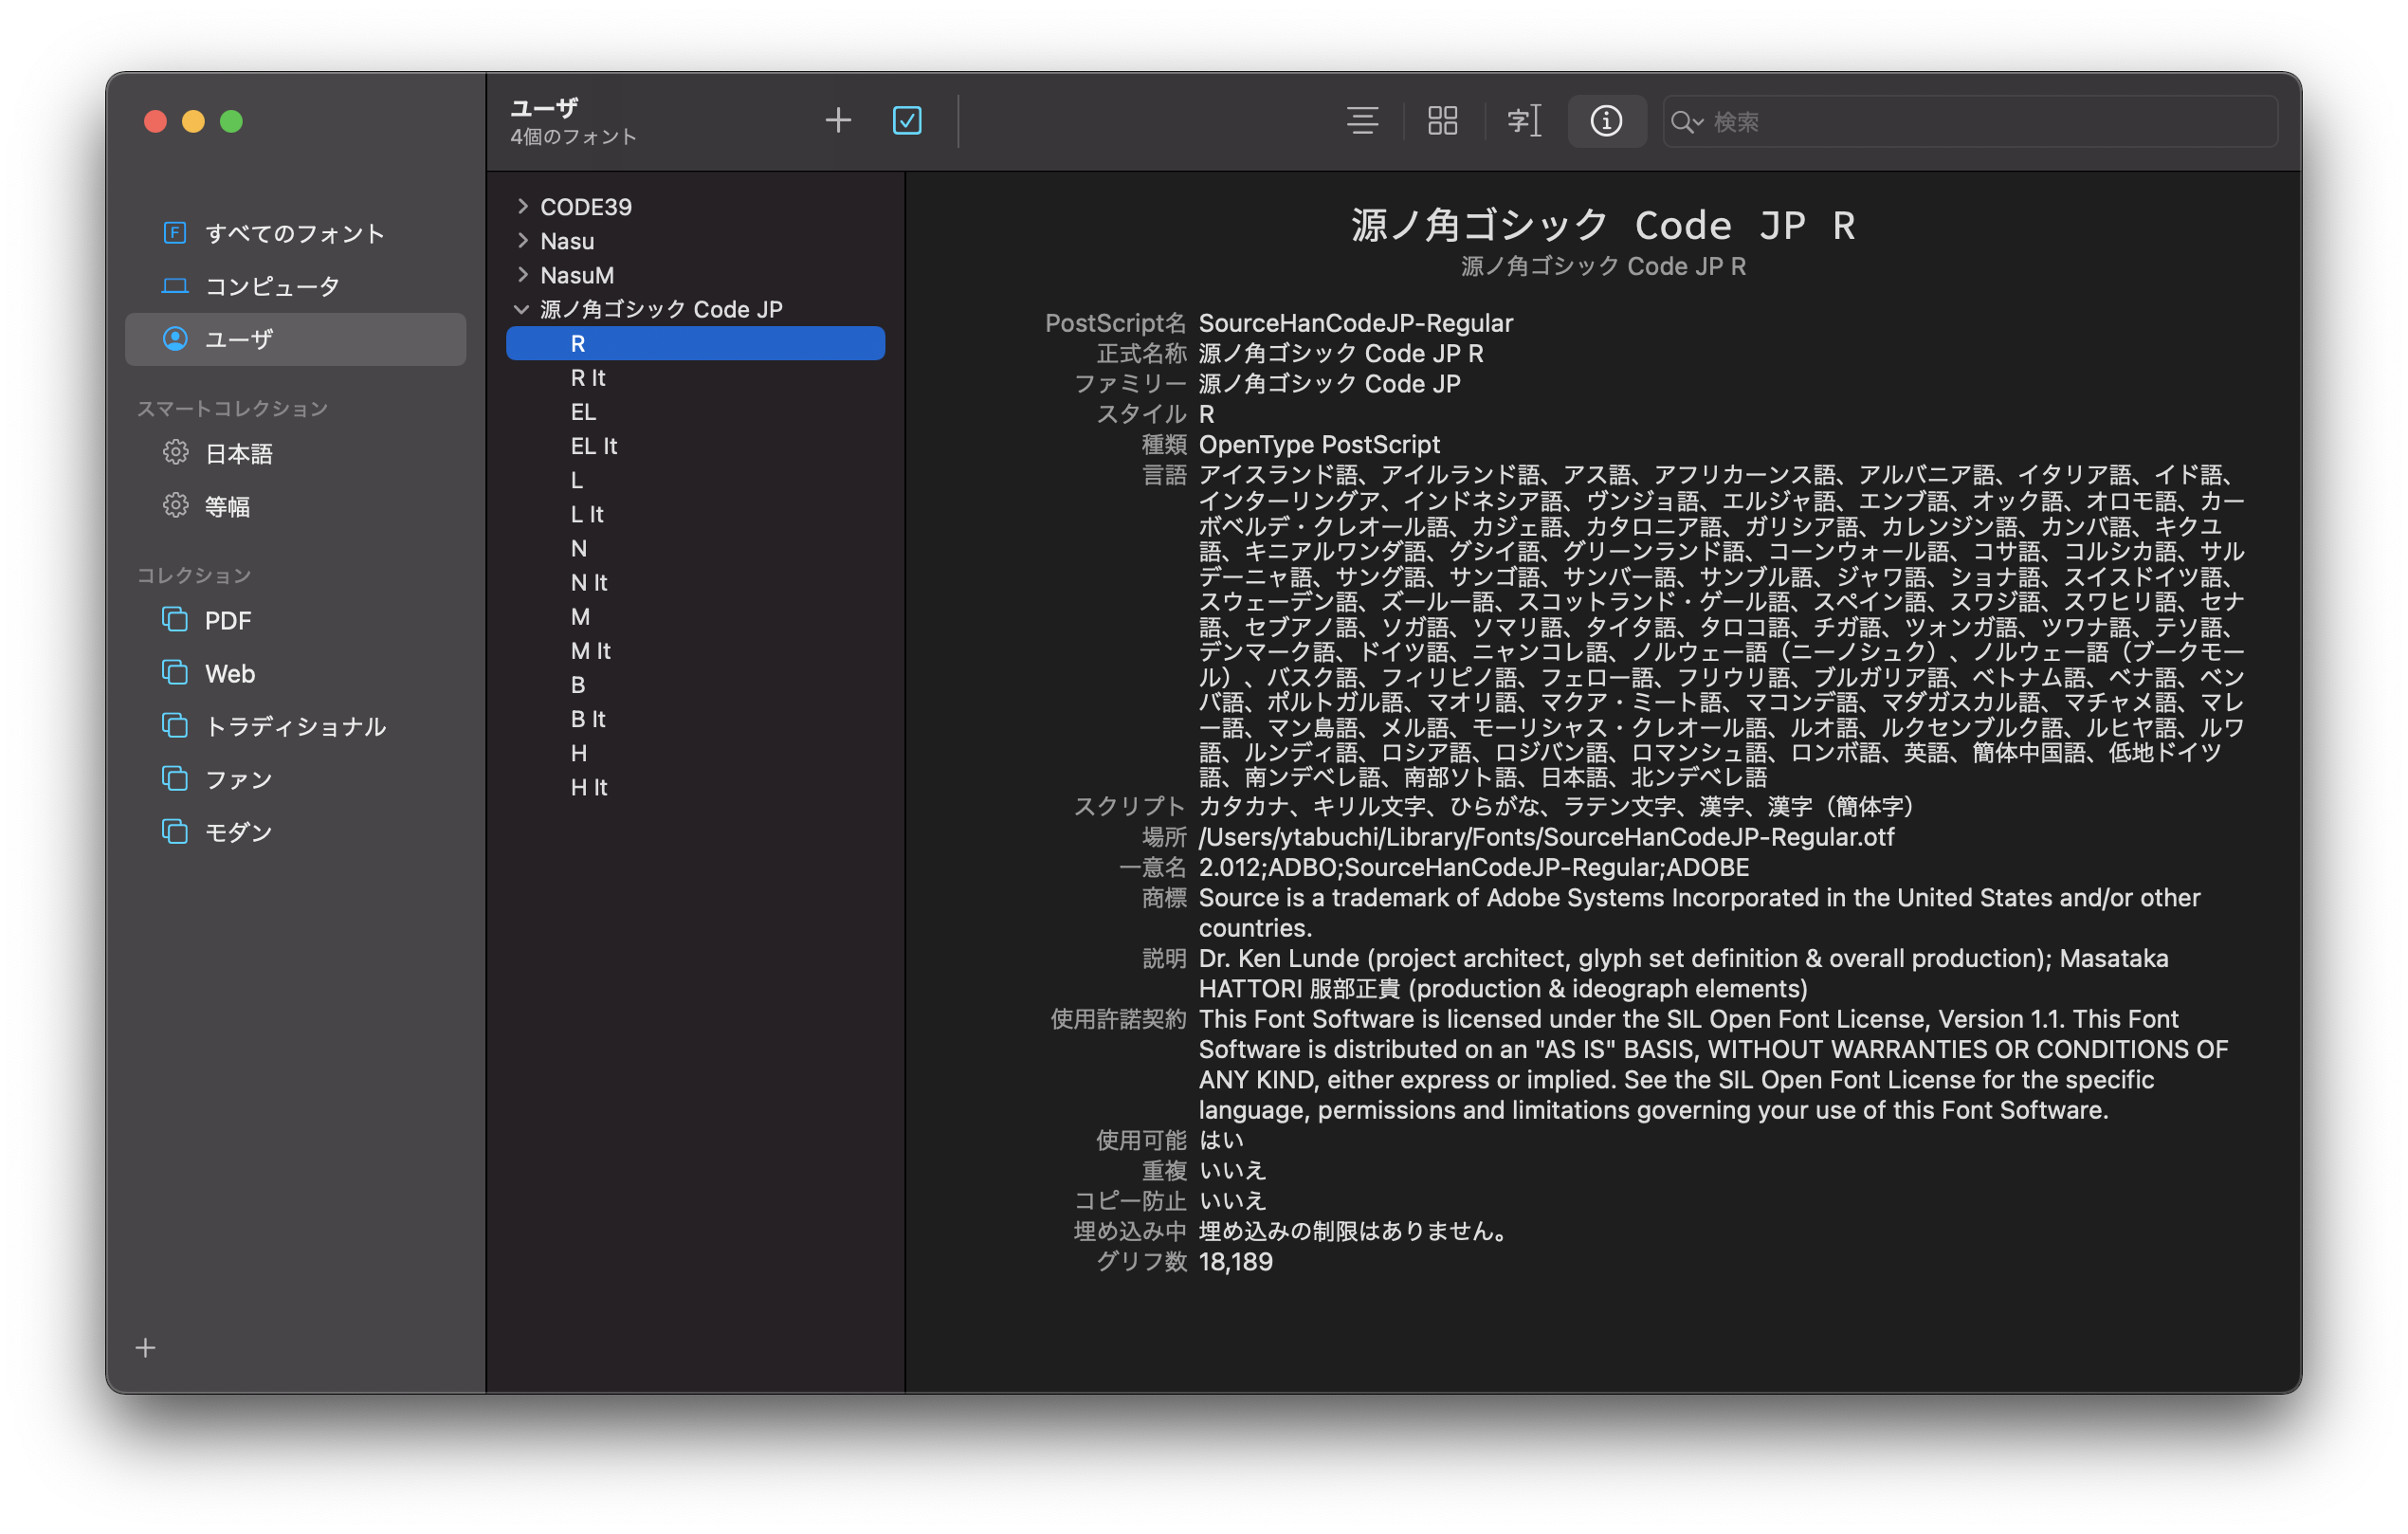Select コンピュータ in sidebar
Viewport: 2408px width, 1534px height.
(x=296, y=286)
